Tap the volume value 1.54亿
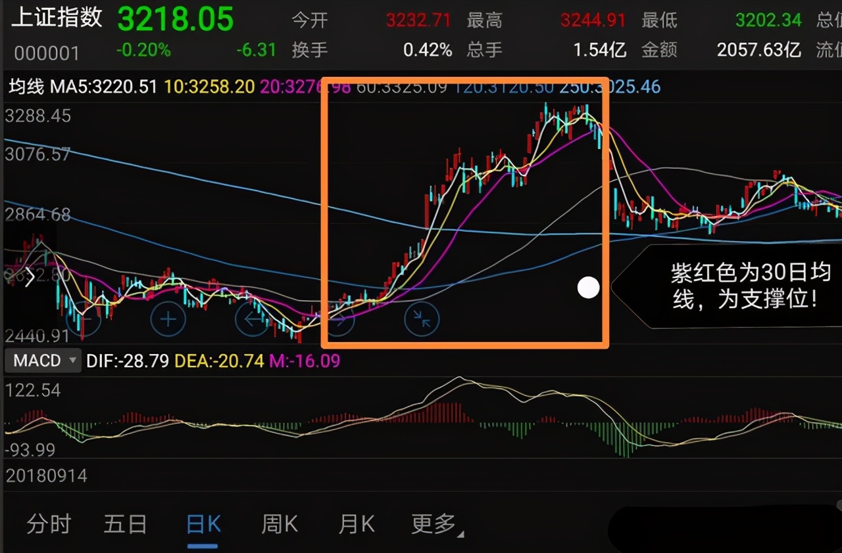The height and width of the screenshot is (553, 842). click(600, 50)
